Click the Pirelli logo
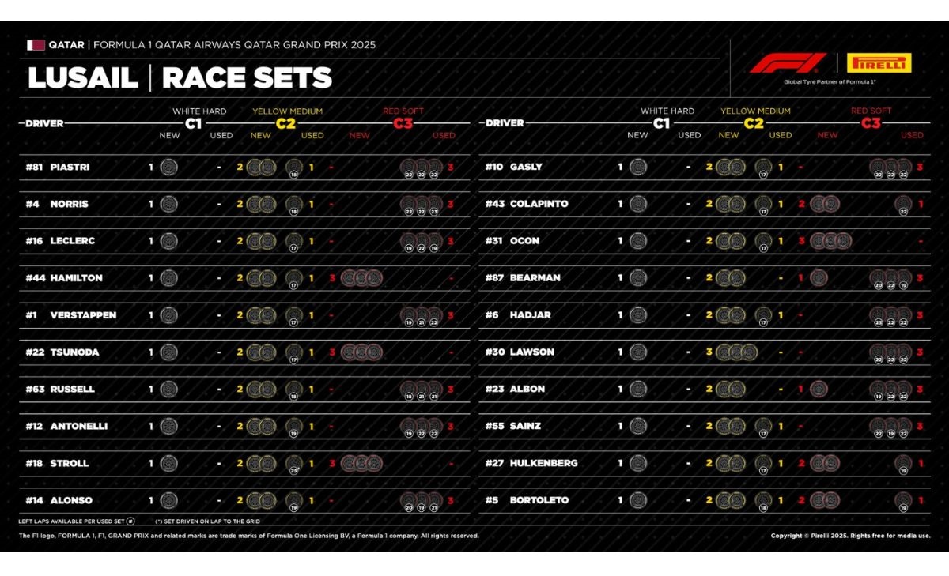The width and height of the screenshot is (949, 576). (x=879, y=63)
